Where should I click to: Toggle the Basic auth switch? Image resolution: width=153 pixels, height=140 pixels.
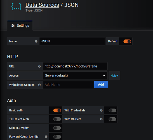tap(57, 111)
